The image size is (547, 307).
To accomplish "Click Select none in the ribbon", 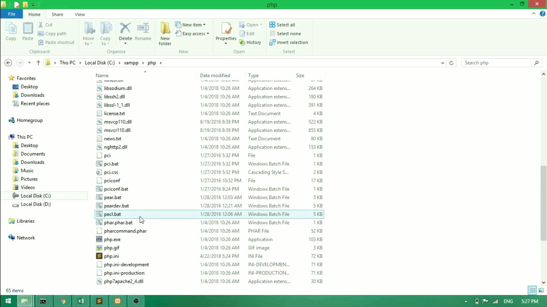I will pos(285,34).
